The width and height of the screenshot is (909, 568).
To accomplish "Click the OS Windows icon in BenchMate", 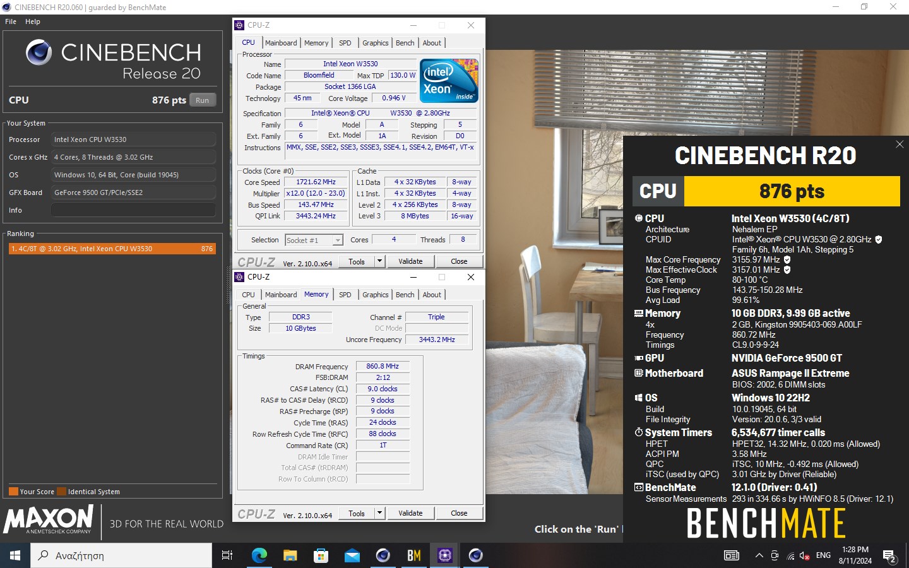I will (x=638, y=398).
